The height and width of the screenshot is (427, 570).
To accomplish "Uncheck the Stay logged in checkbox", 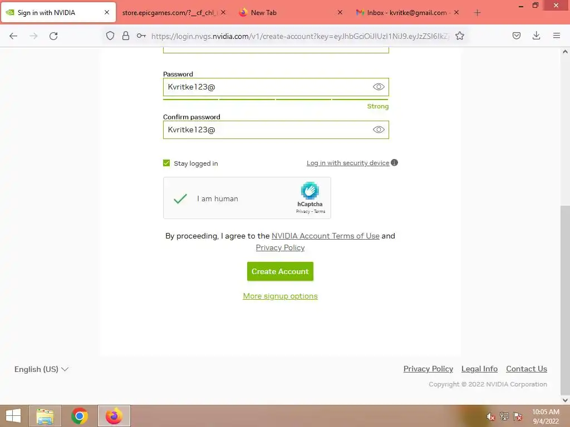I will tap(166, 163).
